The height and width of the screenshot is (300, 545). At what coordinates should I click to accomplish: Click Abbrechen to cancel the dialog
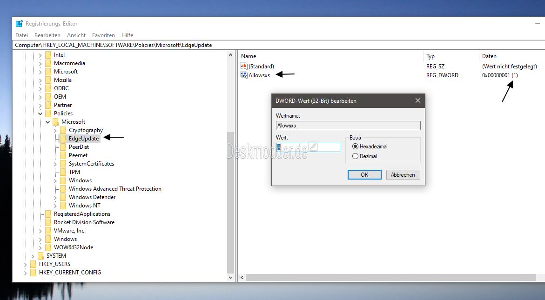point(403,175)
